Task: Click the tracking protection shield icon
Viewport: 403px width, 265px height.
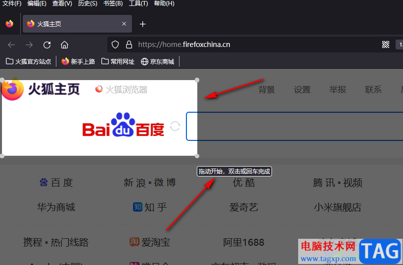Action: click(x=115, y=44)
